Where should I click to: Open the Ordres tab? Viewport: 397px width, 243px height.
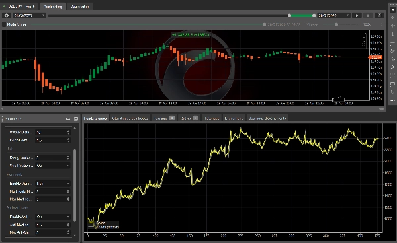click(189, 118)
